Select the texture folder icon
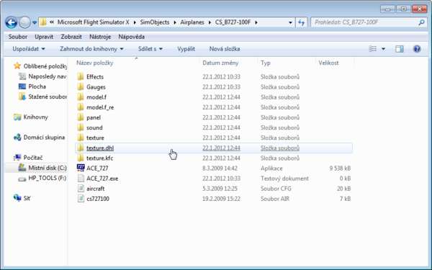432x270 pixels. (x=81, y=138)
